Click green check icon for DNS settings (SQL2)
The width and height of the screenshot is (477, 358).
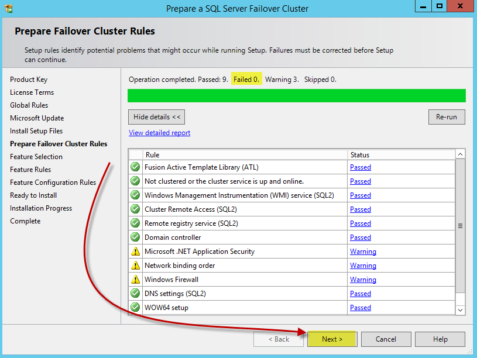135,293
